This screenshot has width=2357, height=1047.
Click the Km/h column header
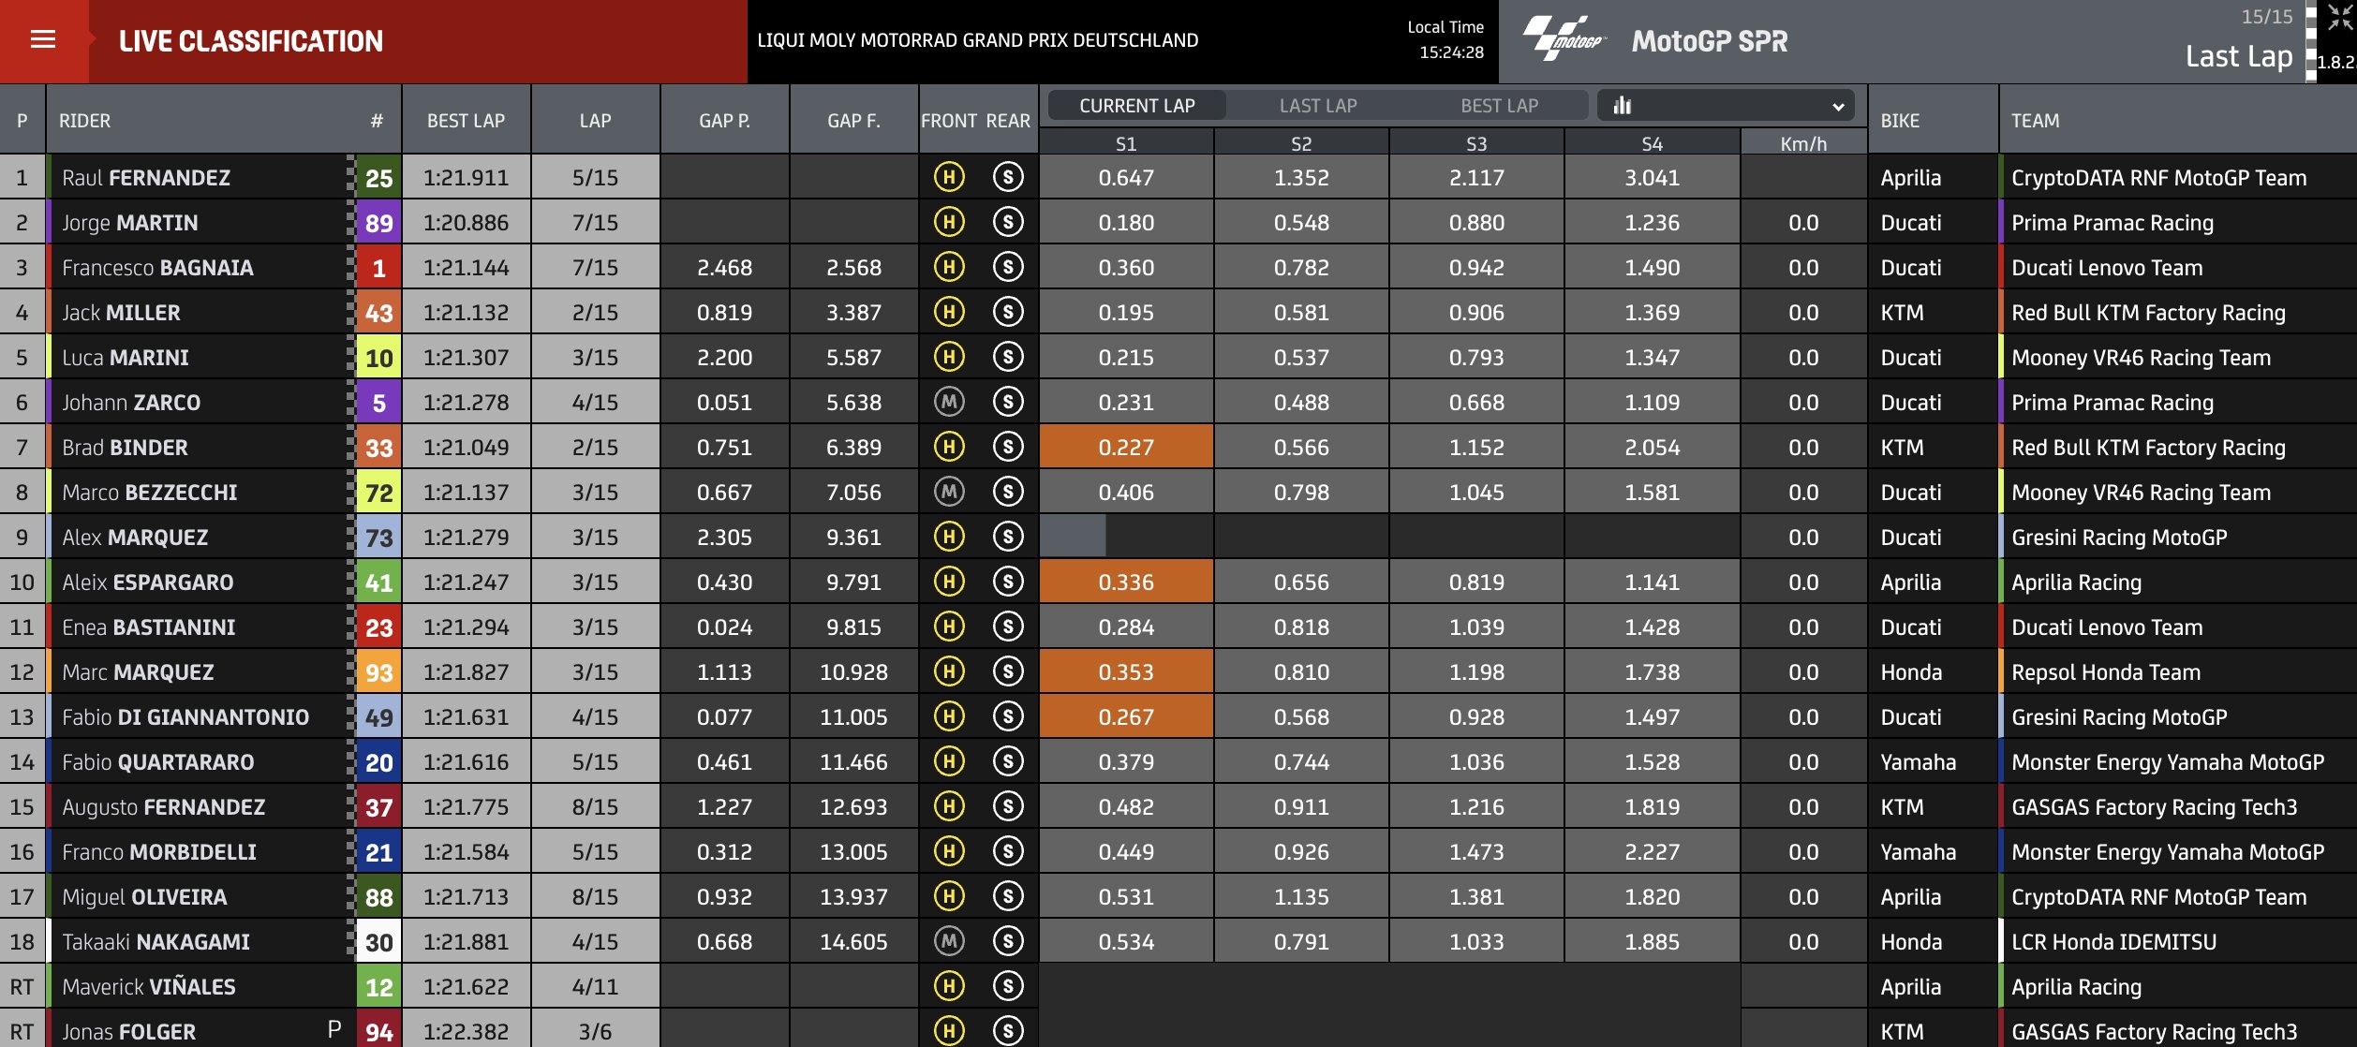[x=1803, y=143]
